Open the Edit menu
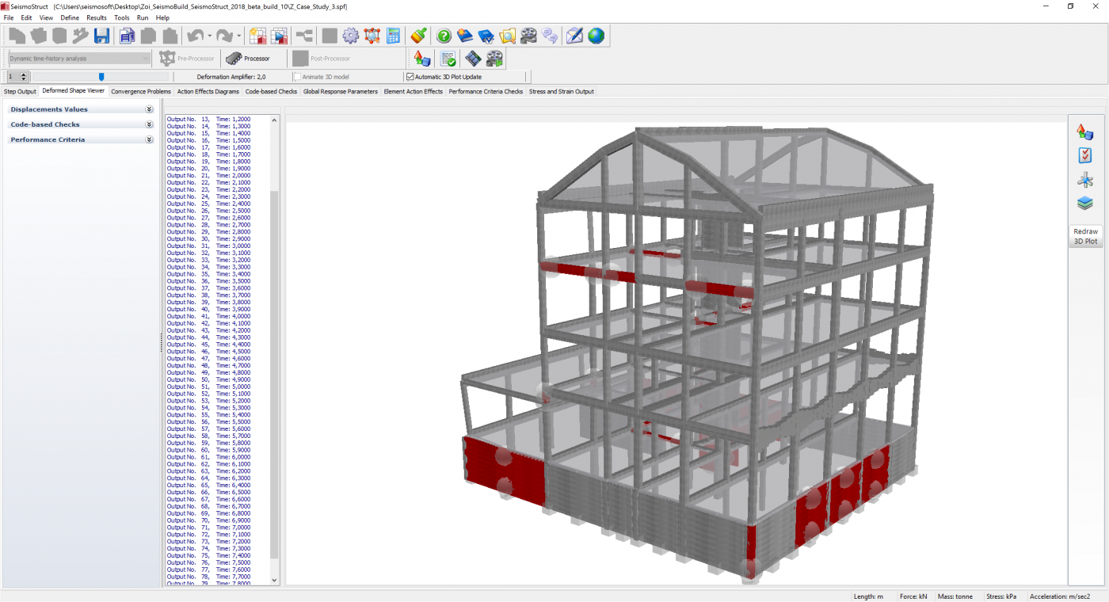Viewport: 1109px width, 602px height. pos(26,17)
